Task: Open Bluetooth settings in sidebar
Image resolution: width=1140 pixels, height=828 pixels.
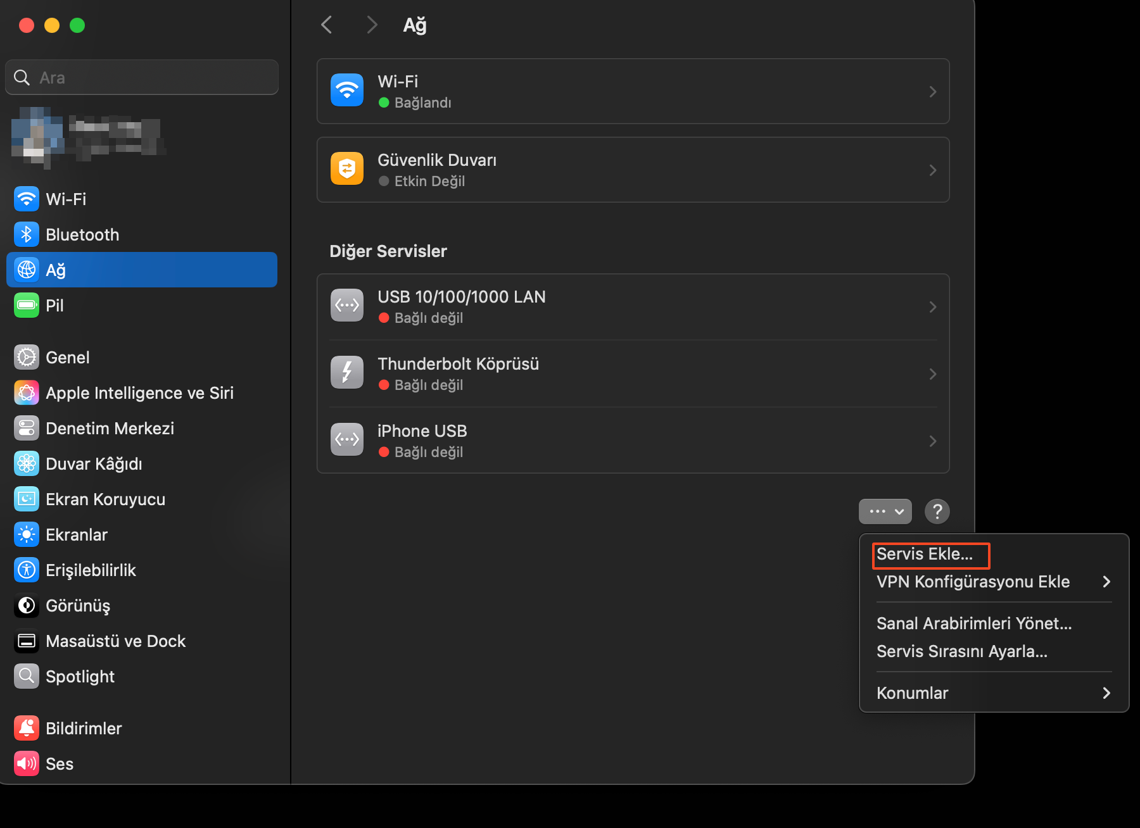Action: coord(142,234)
